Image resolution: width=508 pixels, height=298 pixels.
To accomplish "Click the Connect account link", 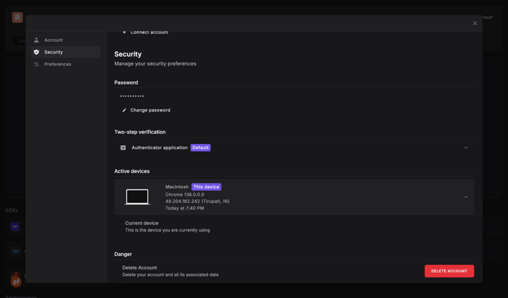I will click(x=149, y=32).
